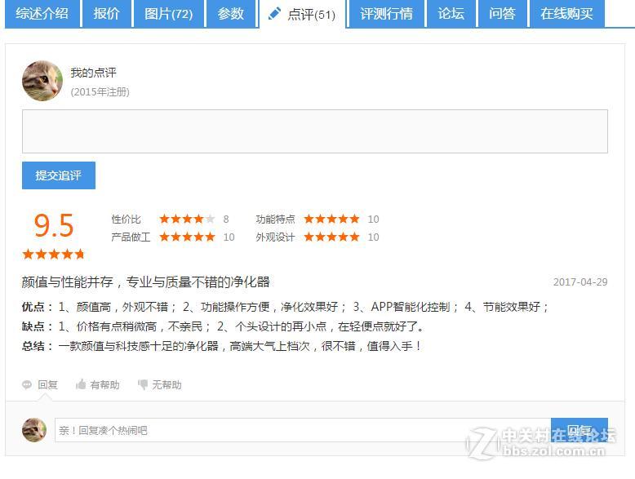Image resolution: width=635 pixels, height=479 pixels.
Task: Mark review helpful with thumbs-up icon
Action: 81,384
